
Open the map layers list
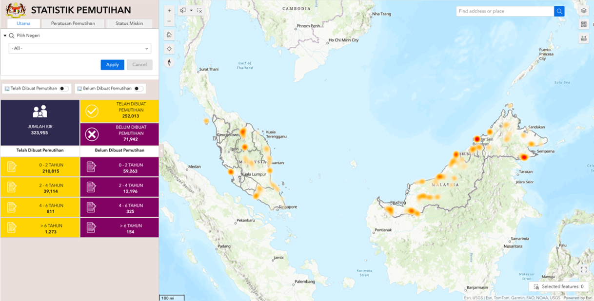[584, 11]
